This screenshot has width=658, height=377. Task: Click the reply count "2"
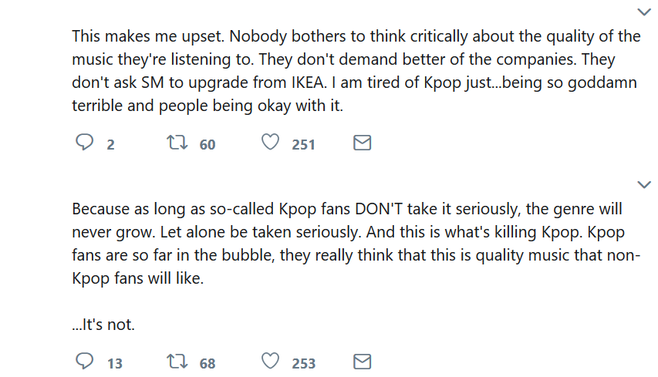[x=111, y=144]
